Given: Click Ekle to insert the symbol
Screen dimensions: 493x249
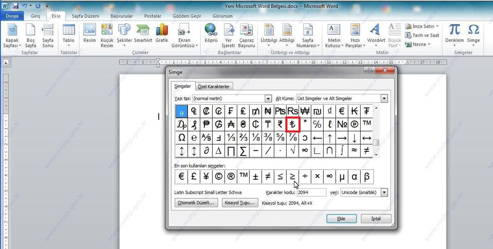Looking at the screenshot, I should click(341, 219).
